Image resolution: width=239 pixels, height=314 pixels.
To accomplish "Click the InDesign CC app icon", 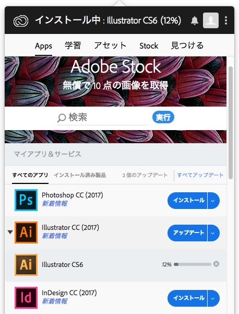I will 26,298.
